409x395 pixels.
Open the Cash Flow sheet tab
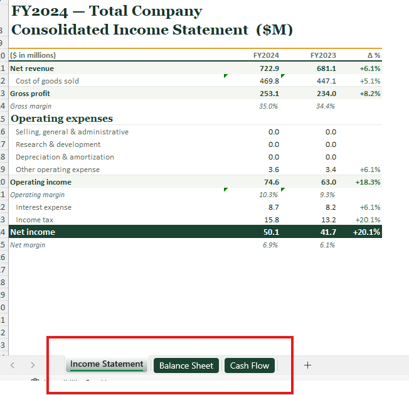coord(250,365)
